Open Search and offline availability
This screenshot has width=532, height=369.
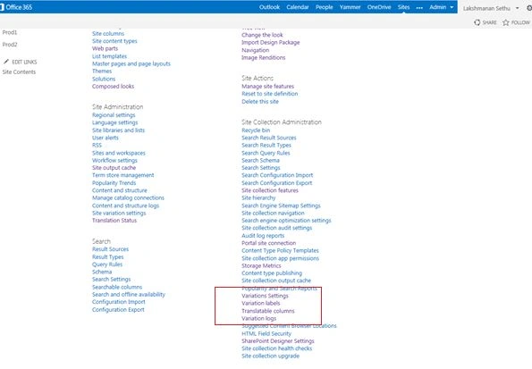[129, 295]
